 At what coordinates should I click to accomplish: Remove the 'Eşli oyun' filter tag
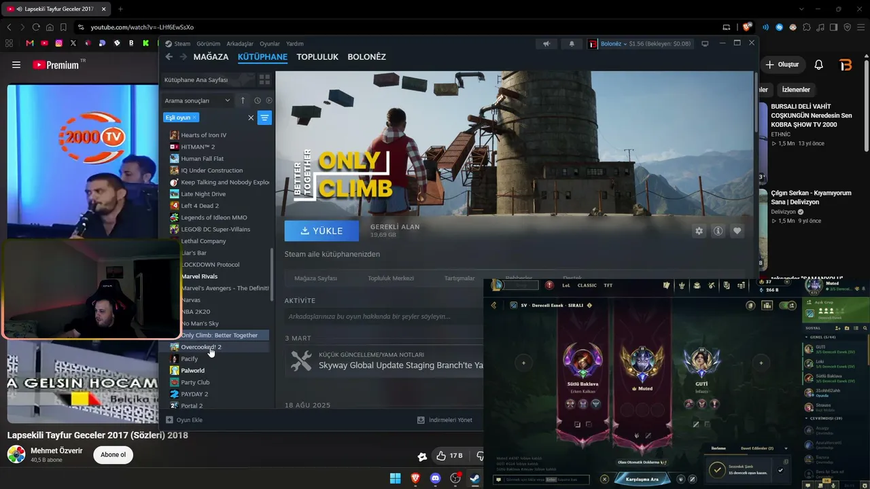tap(194, 117)
